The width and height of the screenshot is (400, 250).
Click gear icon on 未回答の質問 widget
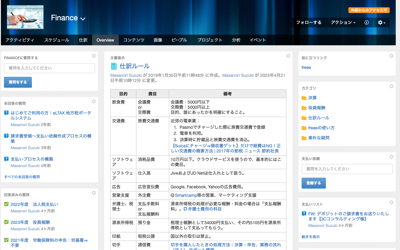click(x=94, y=101)
